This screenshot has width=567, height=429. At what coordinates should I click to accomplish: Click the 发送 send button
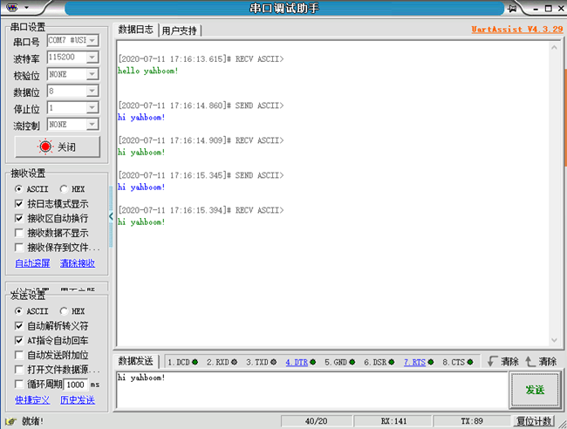click(536, 390)
